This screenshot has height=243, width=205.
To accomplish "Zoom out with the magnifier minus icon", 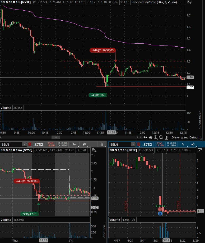I will pos(161,137).
